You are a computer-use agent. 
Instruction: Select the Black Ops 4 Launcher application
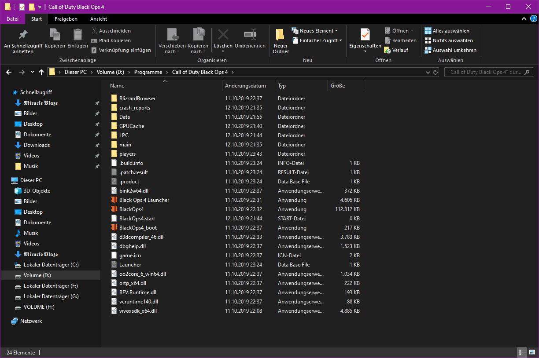click(144, 200)
